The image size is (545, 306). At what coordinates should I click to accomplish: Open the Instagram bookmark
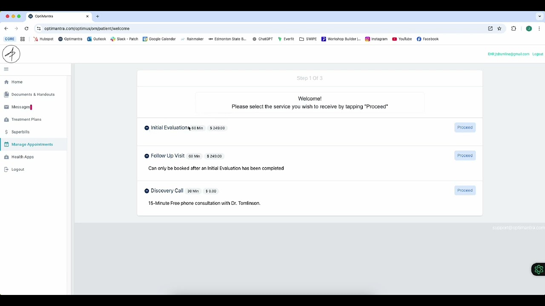point(376,39)
